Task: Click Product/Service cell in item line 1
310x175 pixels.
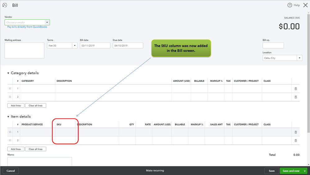Action: (x=38, y=132)
